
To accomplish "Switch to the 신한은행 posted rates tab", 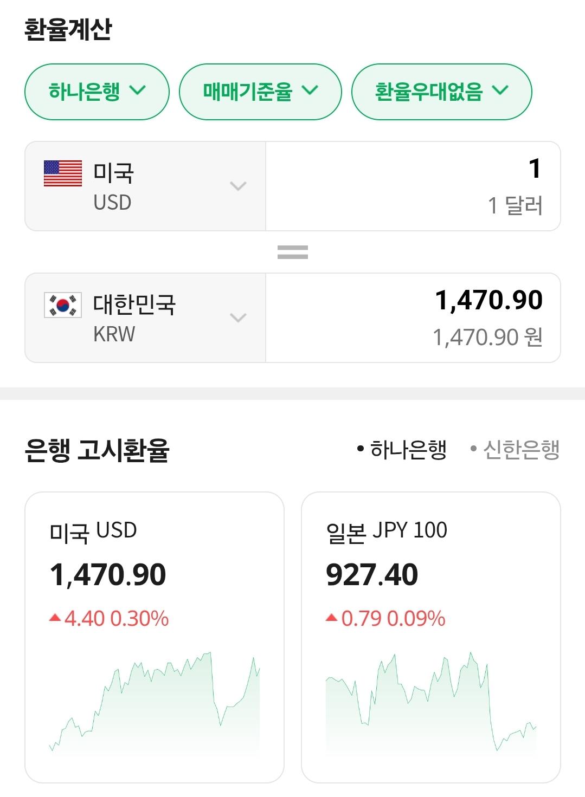I will point(515,449).
